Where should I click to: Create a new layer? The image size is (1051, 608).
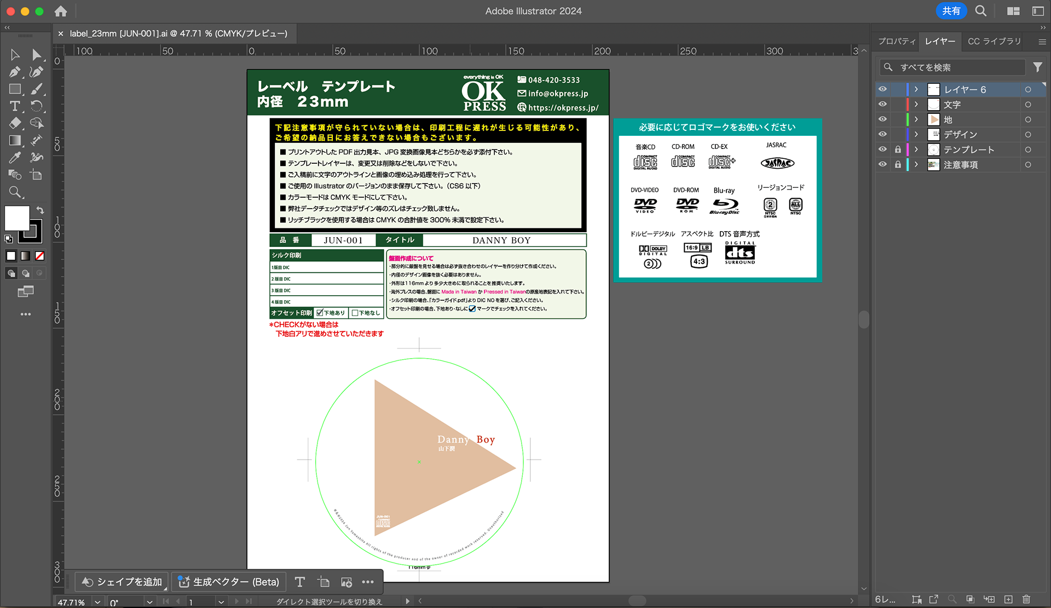coord(1008,600)
